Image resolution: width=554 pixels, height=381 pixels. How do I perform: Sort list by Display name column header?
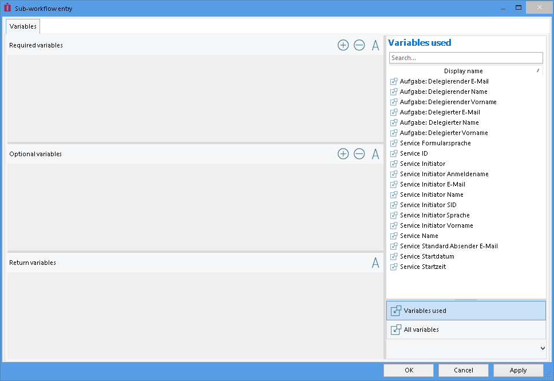pos(463,71)
